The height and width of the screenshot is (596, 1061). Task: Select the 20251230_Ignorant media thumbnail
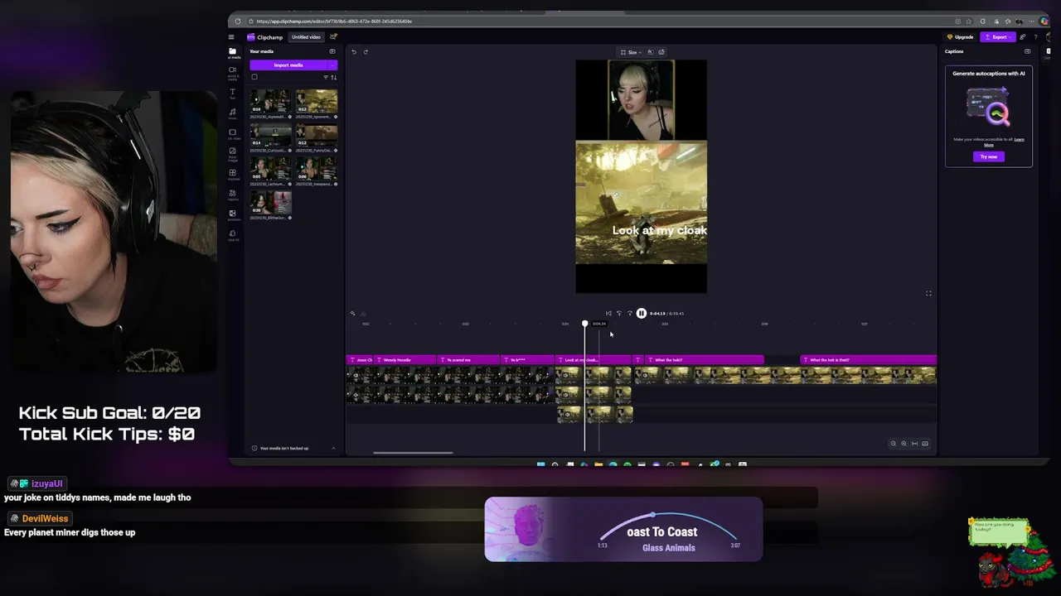[x=317, y=101]
